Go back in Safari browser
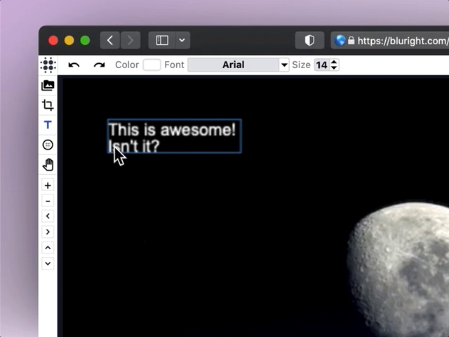 point(110,41)
